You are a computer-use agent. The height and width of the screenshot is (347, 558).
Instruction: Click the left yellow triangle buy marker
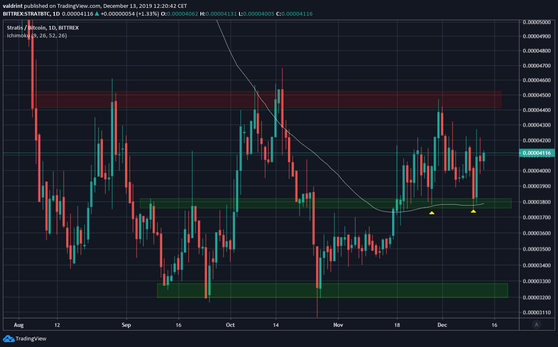[431, 213]
